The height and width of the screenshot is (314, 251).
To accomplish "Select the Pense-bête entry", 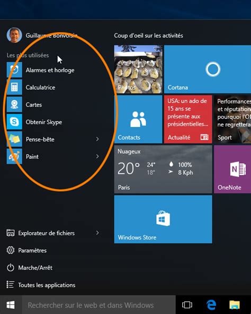I will [40, 139].
